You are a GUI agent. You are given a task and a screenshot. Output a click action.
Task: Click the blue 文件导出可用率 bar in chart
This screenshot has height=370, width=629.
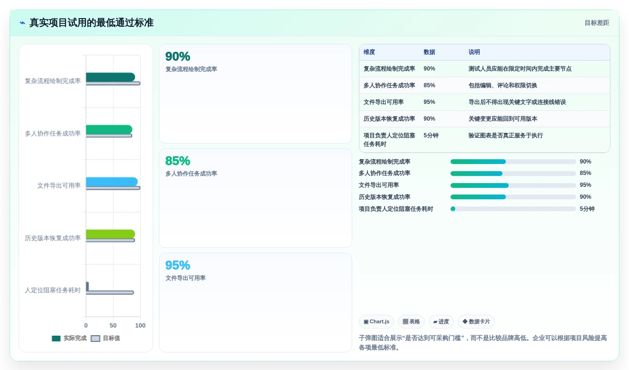tap(112, 182)
